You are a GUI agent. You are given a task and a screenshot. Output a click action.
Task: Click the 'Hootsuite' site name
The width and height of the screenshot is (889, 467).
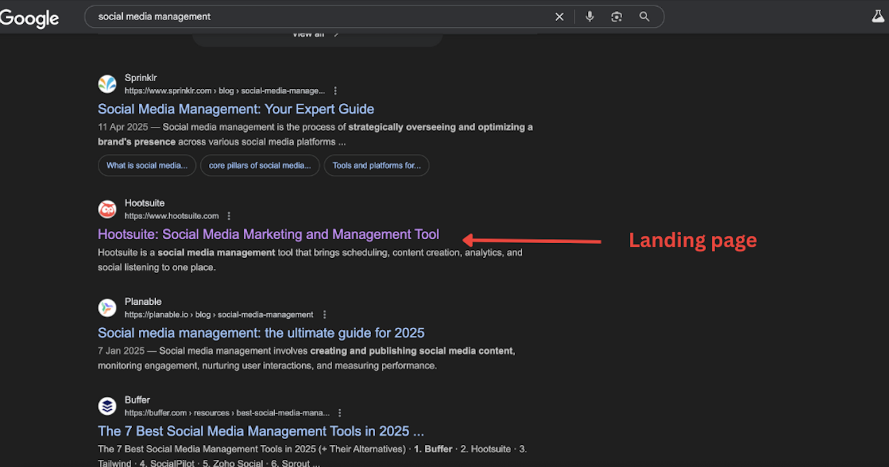coord(144,203)
